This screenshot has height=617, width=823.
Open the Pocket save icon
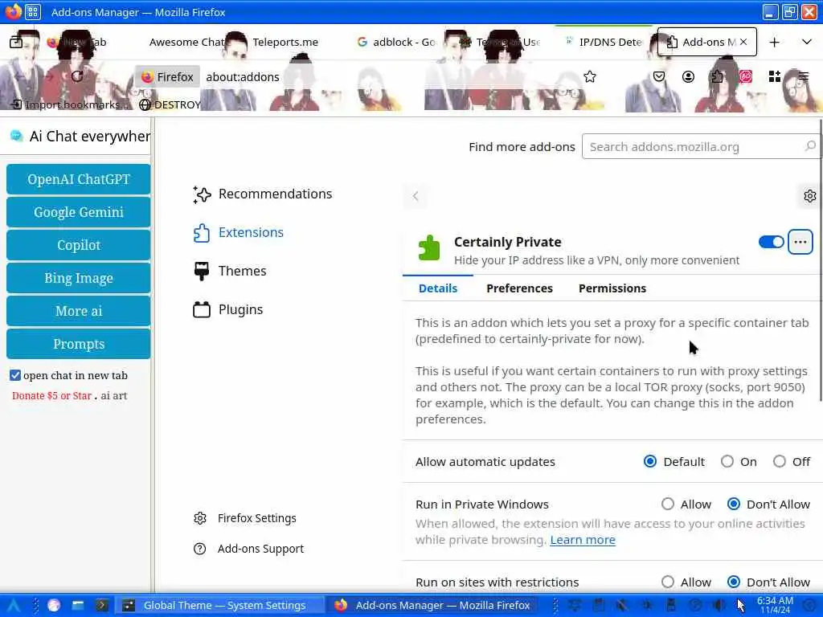[x=659, y=76]
